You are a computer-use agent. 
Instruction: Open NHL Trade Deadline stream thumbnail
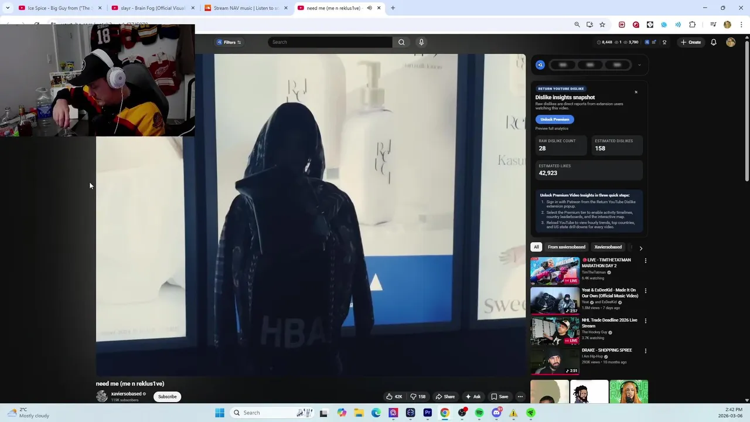click(554, 331)
